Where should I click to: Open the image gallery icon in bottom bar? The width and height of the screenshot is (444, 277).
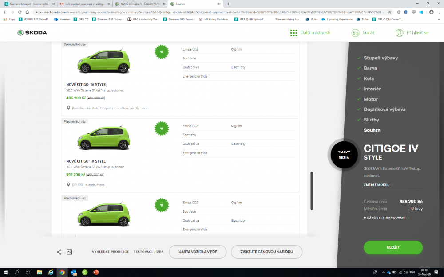[x=69, y=252]
